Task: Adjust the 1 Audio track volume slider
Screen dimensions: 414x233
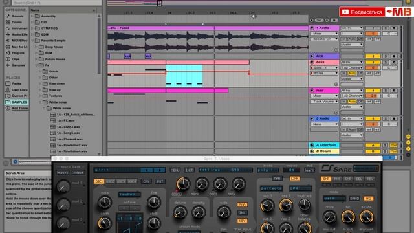Action: [x=373, y=34]
